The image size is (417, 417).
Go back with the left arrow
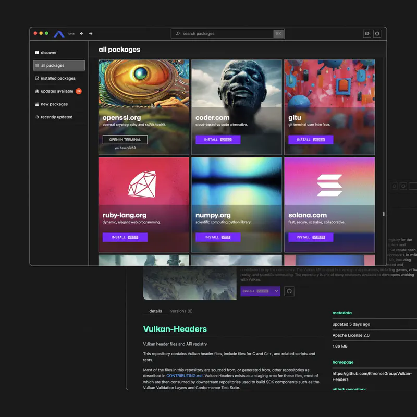coord(82,34)
